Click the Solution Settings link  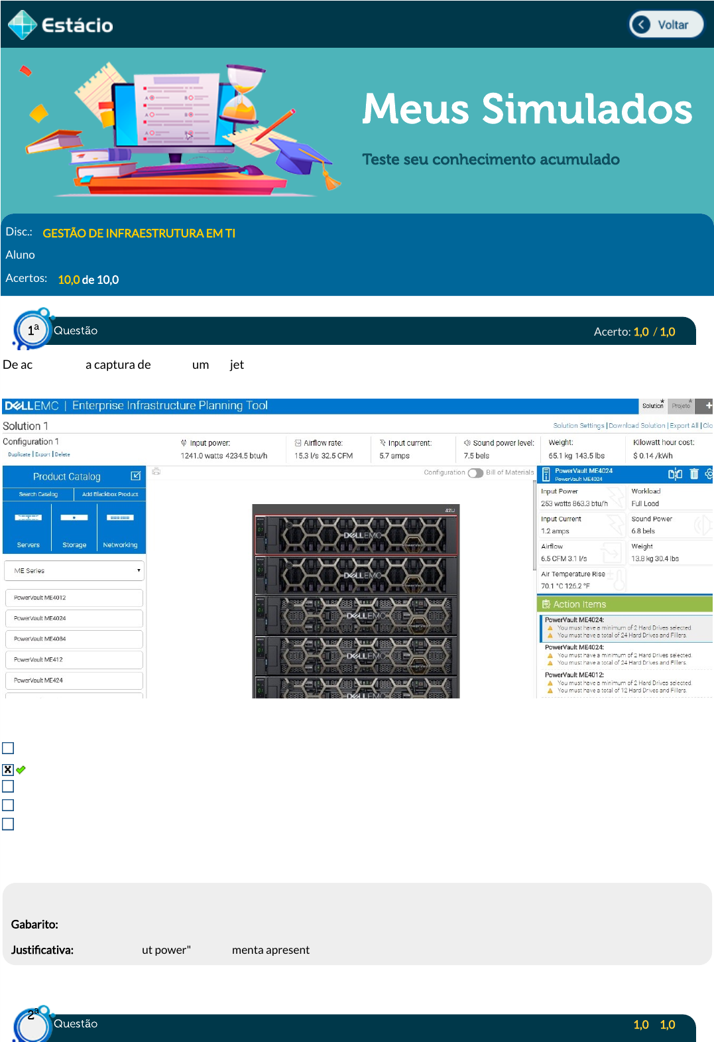pyautogui.click(x=578, y=426)
